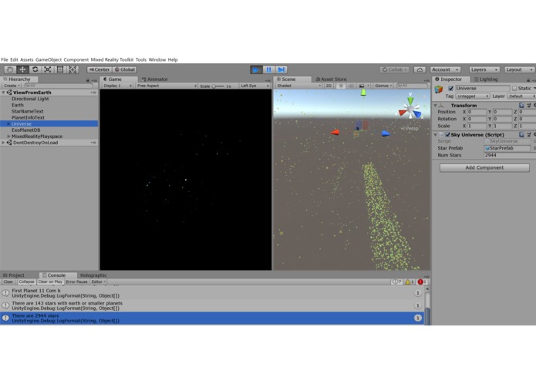Open the Holographic tab
The height and width of the screenshot is (381, 536).
tap(93, 275)
